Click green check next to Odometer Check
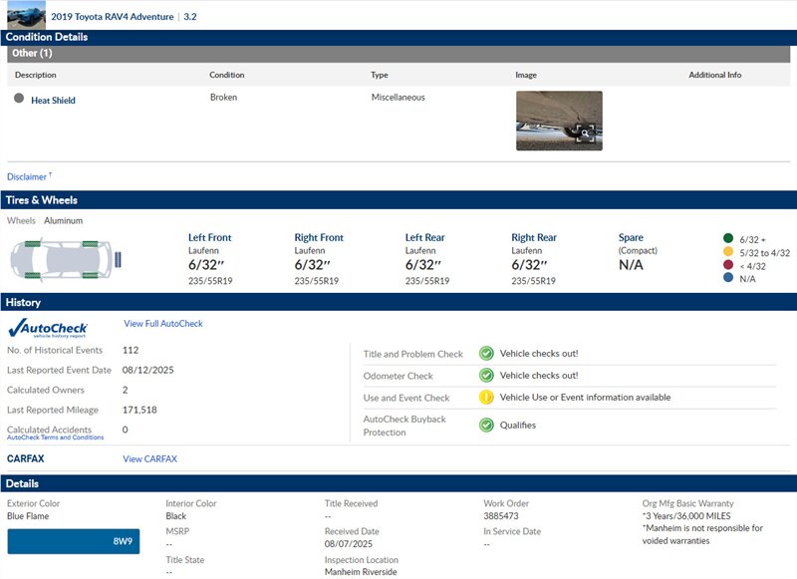Screen dimensions: 797x579 (x=486, y=376)
